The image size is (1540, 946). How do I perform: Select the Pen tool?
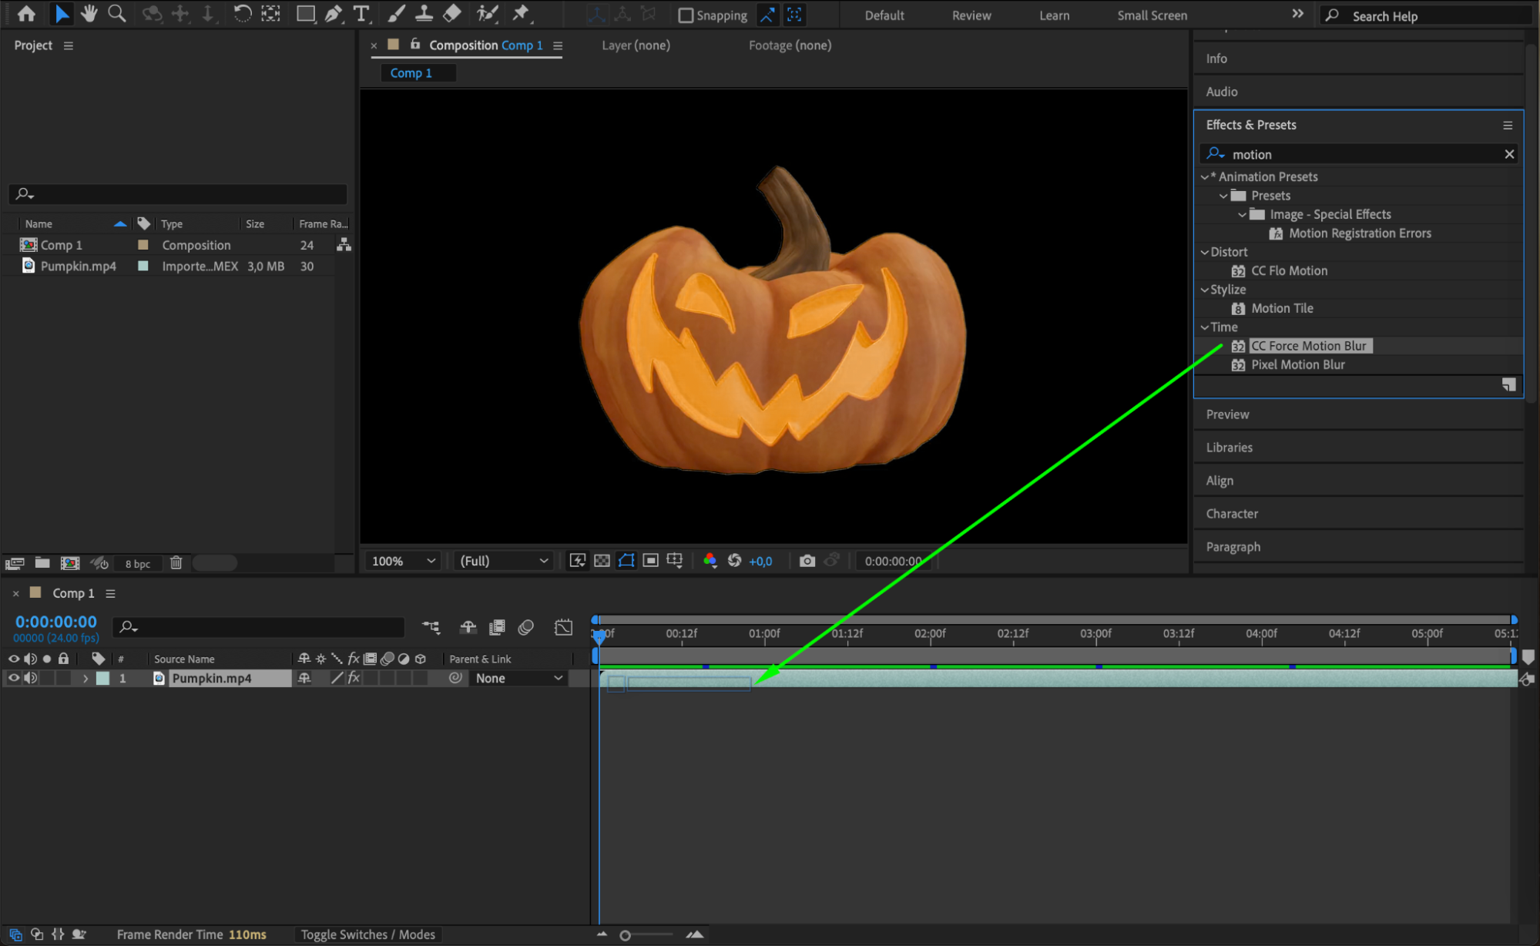click(x=333, y=13)
